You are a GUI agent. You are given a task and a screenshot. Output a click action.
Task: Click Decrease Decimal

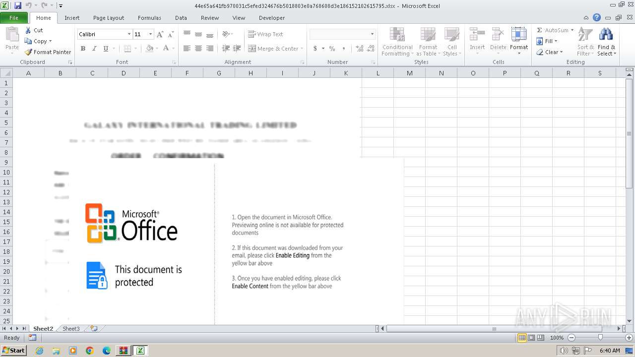tap(371, 49)
